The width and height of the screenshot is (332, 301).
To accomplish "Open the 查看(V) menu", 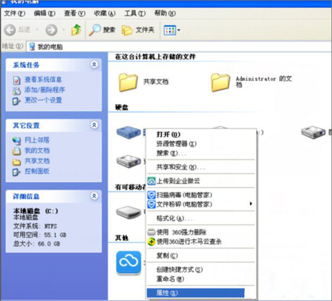I will click(x=75, y=14).
